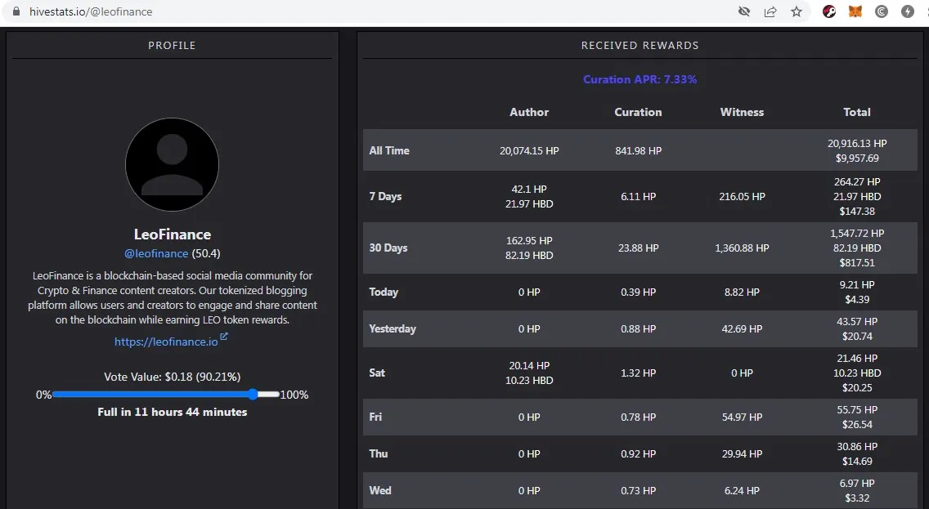929x509 pixels.
Task: Click the PROFILE panel heading
Action: coord(172,46)
